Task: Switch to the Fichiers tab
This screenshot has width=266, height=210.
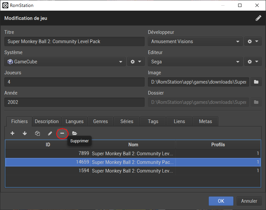Action: (19, 121)
